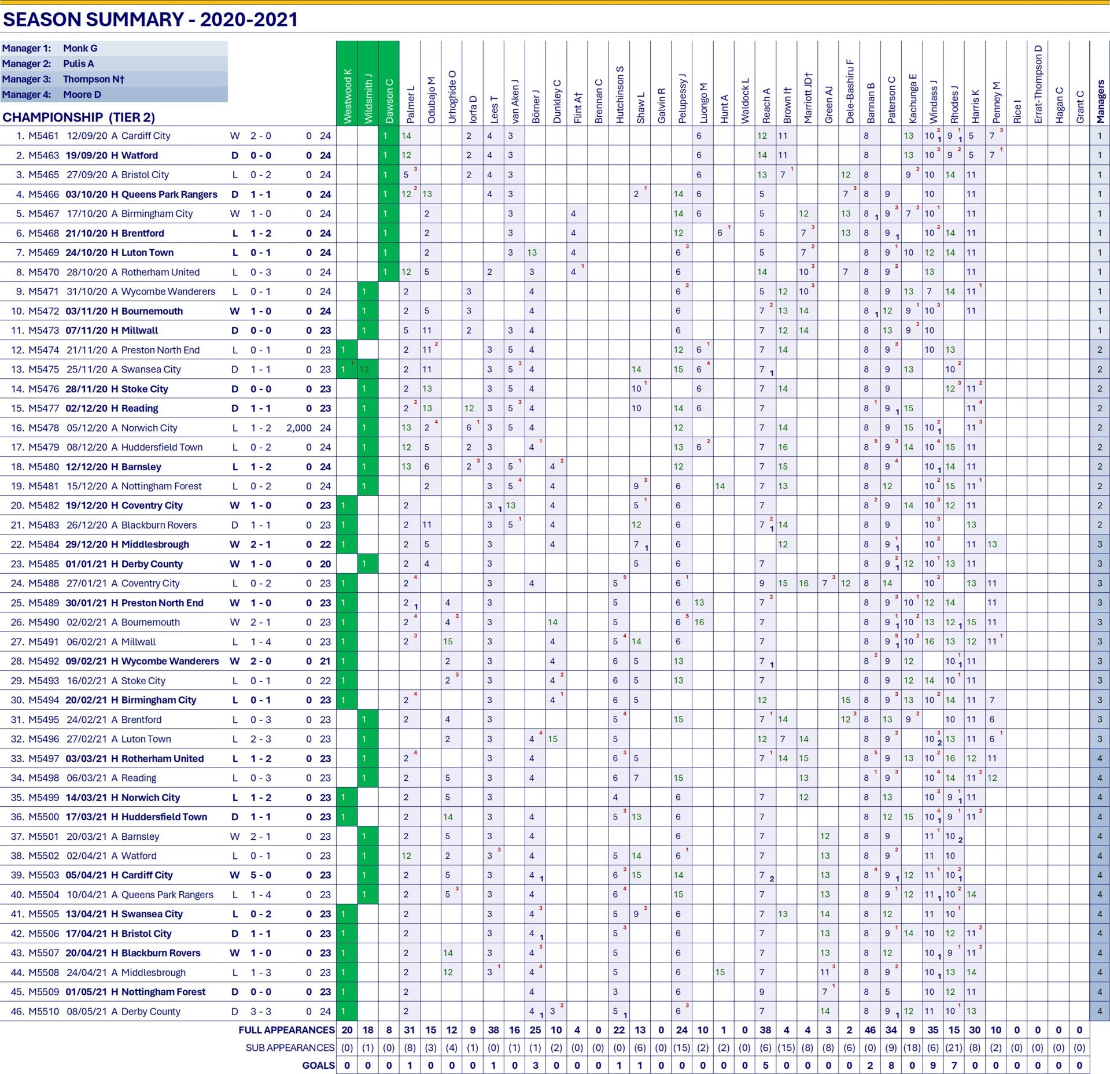Select opponent Cardiff City in row 1

point(146,136)
